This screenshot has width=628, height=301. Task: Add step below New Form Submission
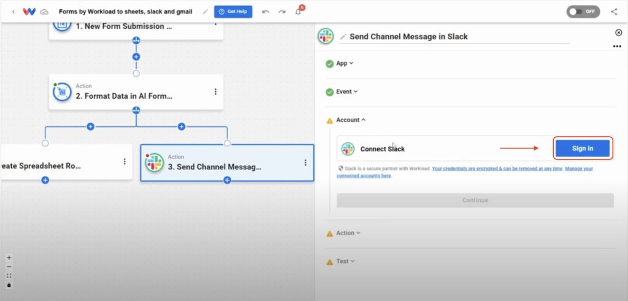click(136, 57)
